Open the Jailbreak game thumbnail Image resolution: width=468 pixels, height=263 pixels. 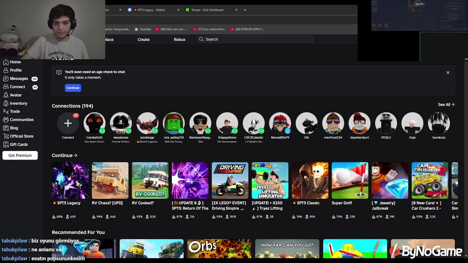390,180
